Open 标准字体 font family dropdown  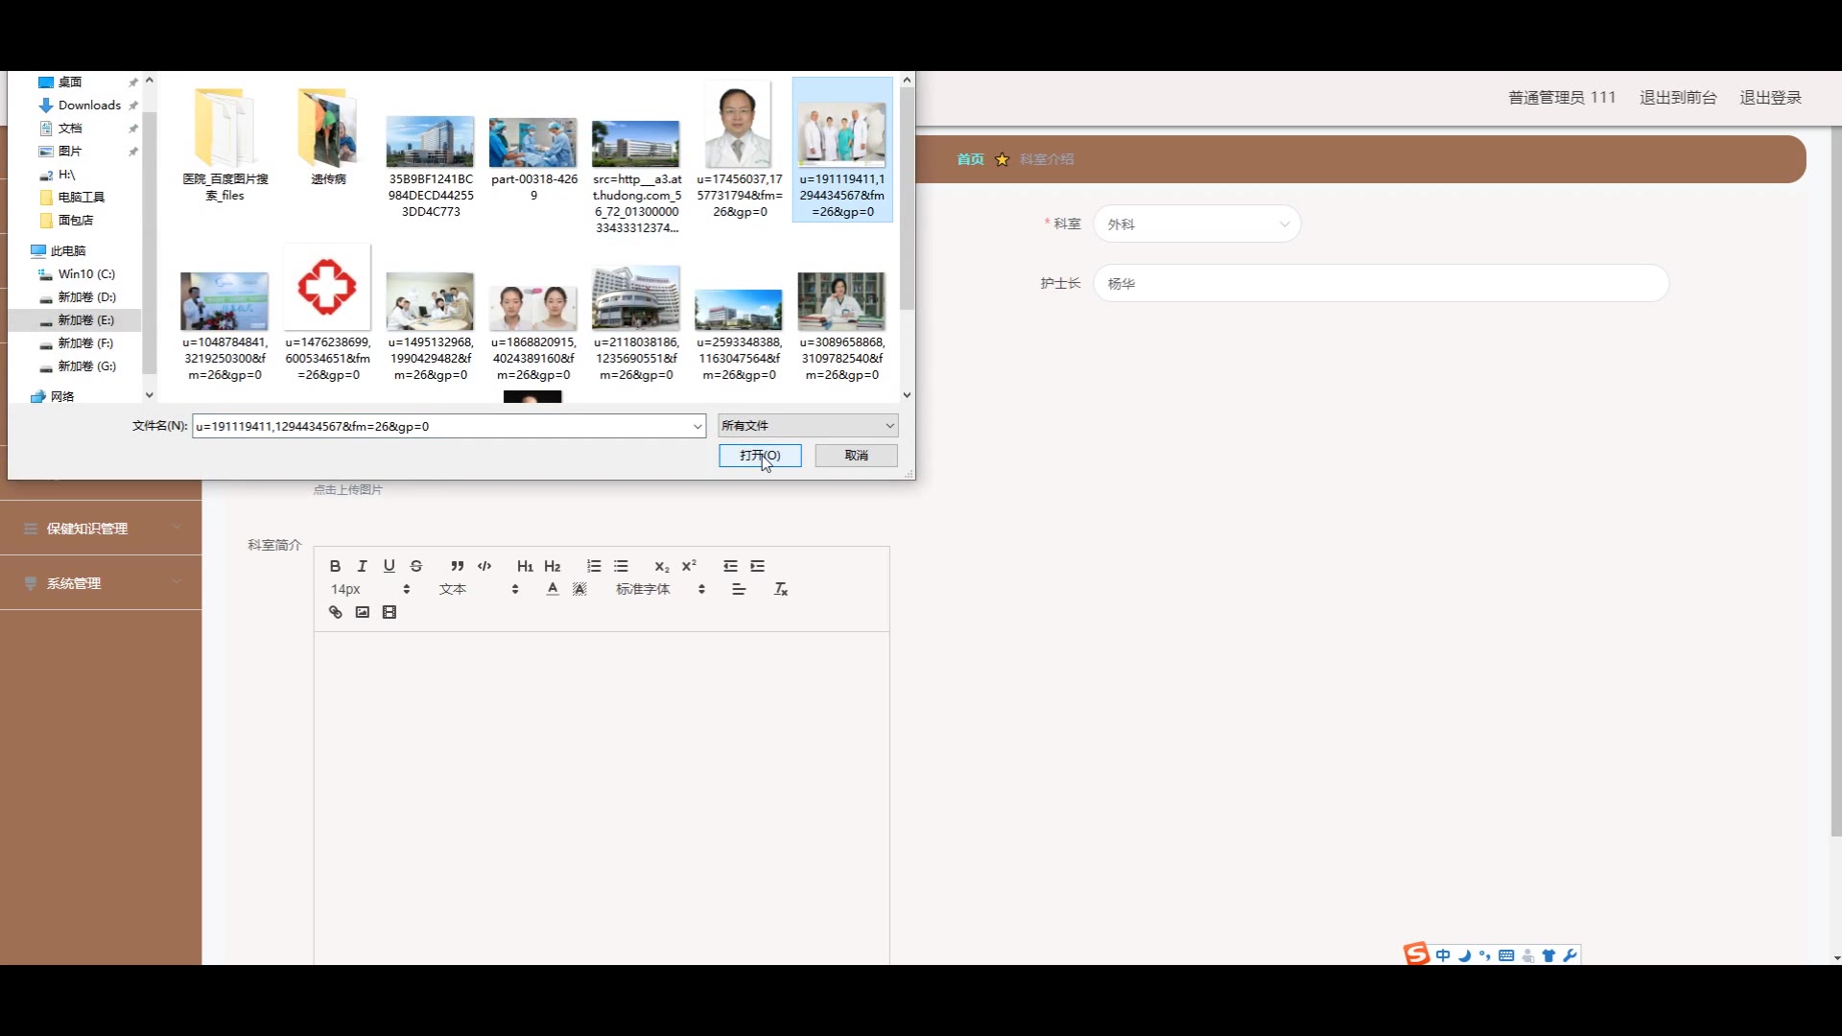point(660,589)
